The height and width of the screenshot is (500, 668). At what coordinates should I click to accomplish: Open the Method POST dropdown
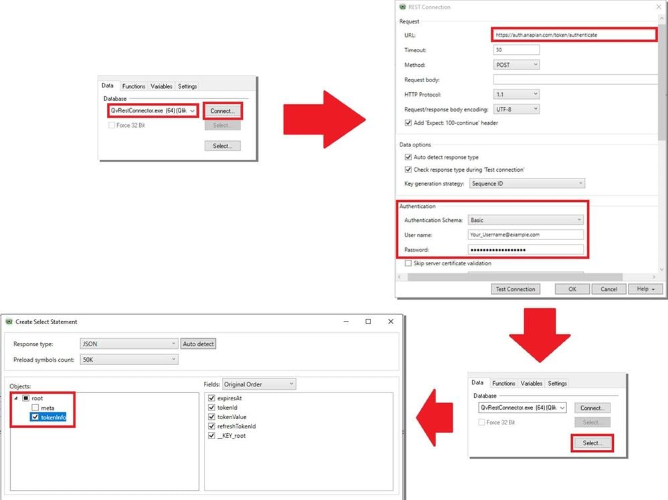pos(516,65)
